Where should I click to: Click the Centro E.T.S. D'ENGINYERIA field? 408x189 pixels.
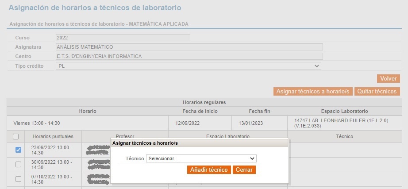pyautogui.click(x=189, y=56)
